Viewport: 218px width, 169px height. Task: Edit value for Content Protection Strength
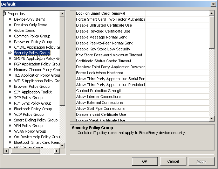coord(177,91)
